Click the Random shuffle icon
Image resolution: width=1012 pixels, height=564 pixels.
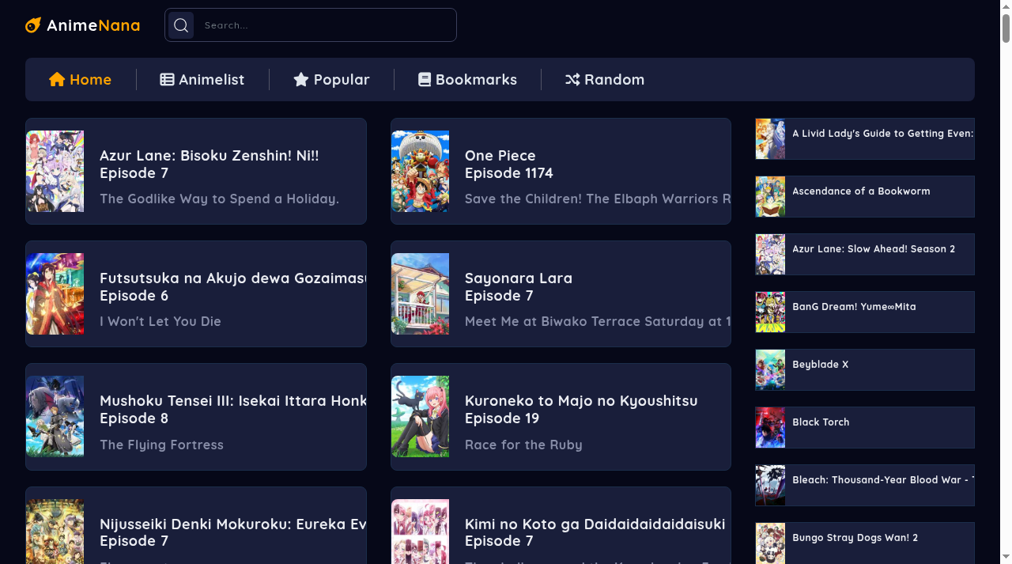[572, 79]
